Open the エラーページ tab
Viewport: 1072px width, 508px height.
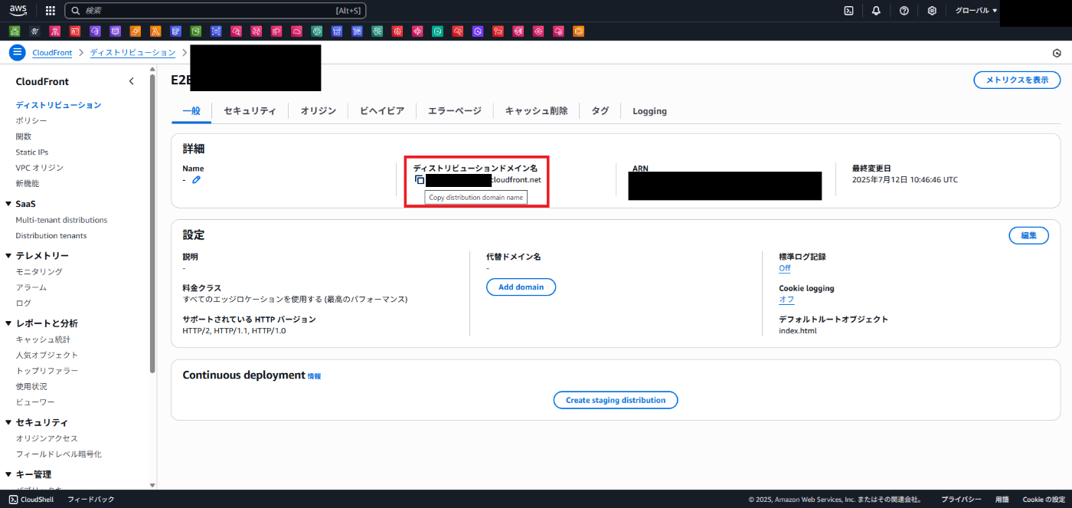[455, 110]
